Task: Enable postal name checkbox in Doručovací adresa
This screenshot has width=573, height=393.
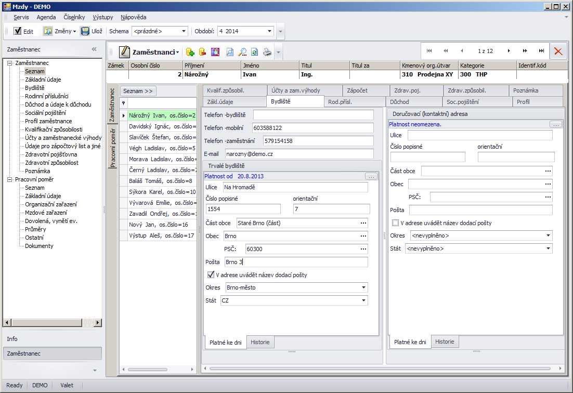Action: (395, 223)
